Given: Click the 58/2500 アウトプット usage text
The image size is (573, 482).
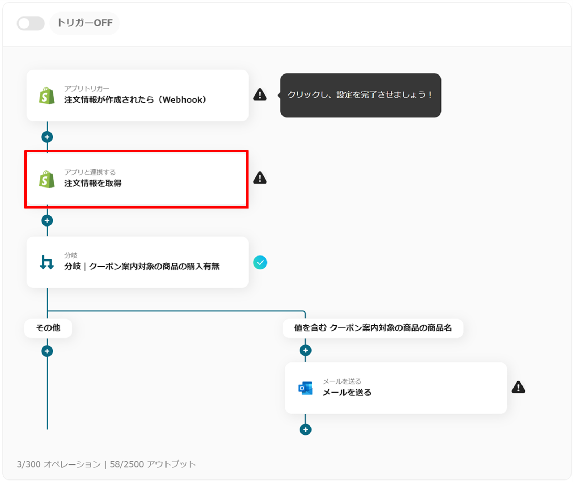Looking at the screenshot, I should [153, 464].
